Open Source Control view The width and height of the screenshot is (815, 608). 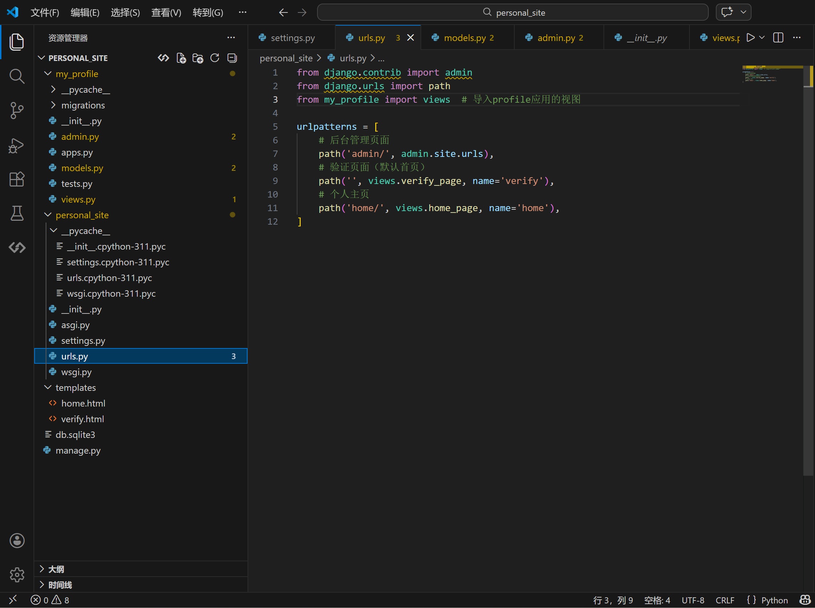[16, 111]
